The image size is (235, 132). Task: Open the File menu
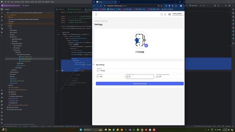coord(6,2)
